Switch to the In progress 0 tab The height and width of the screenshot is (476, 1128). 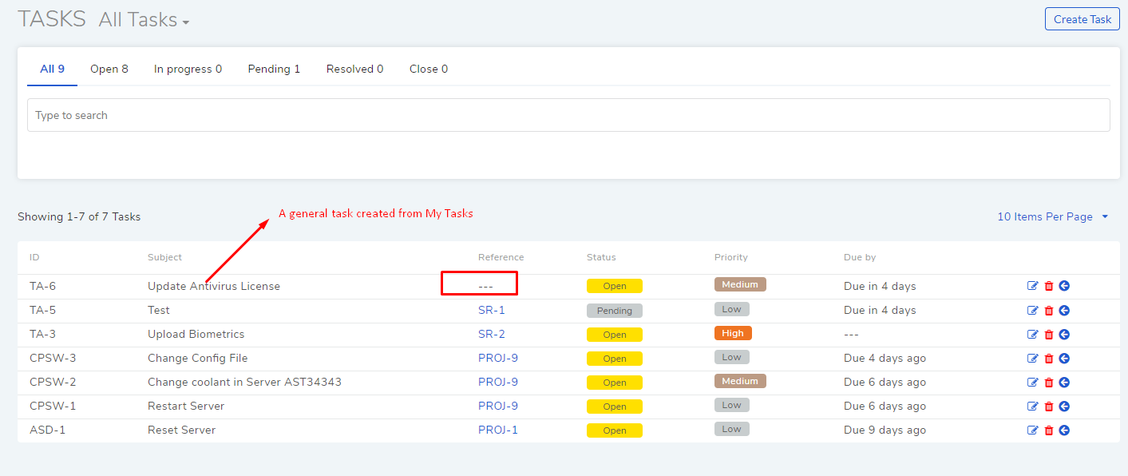[x=188, y=69]
